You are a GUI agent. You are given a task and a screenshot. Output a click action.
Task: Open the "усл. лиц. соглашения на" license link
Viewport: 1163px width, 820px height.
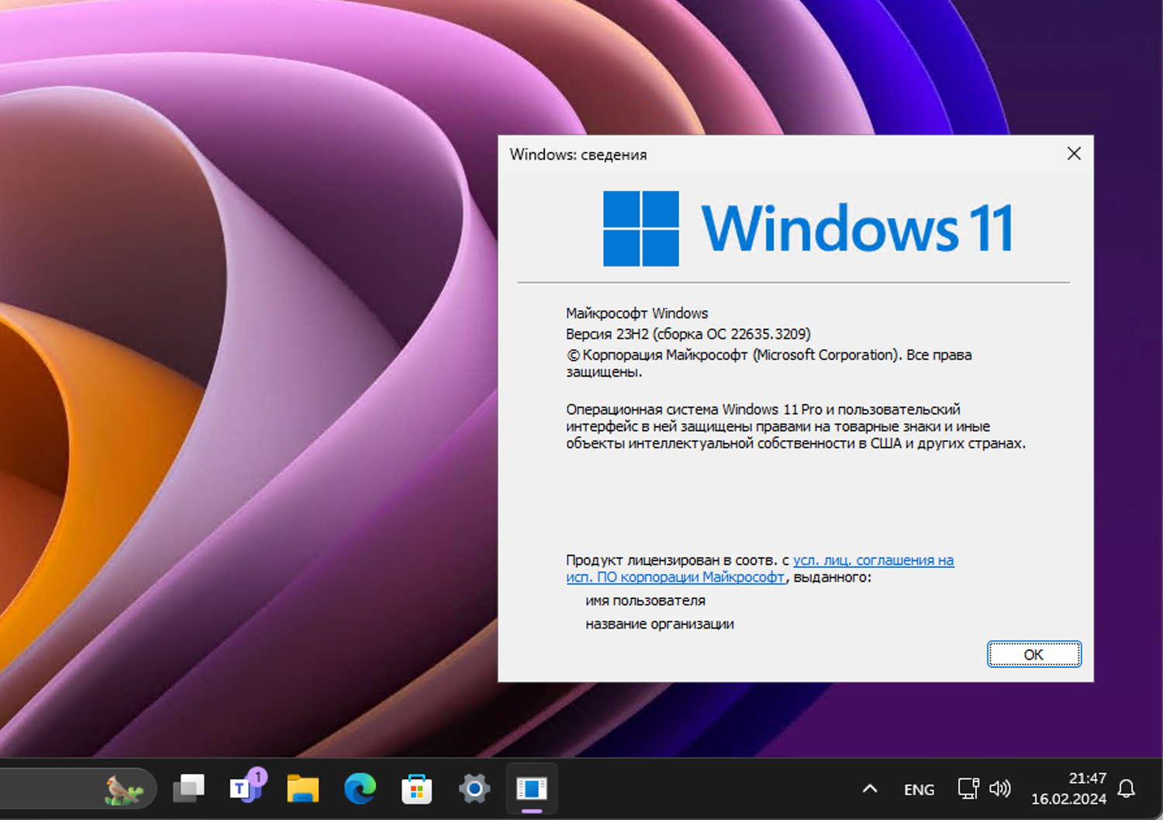[873, 560]
